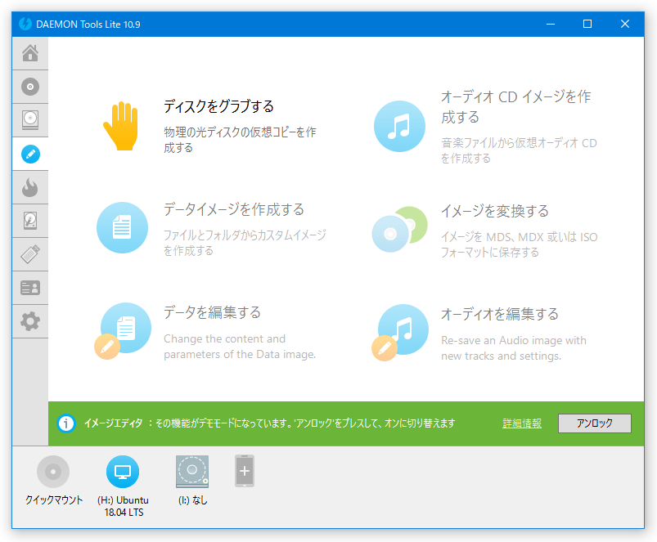
Task: Click the data image document icon
Action: coord(122,228)
